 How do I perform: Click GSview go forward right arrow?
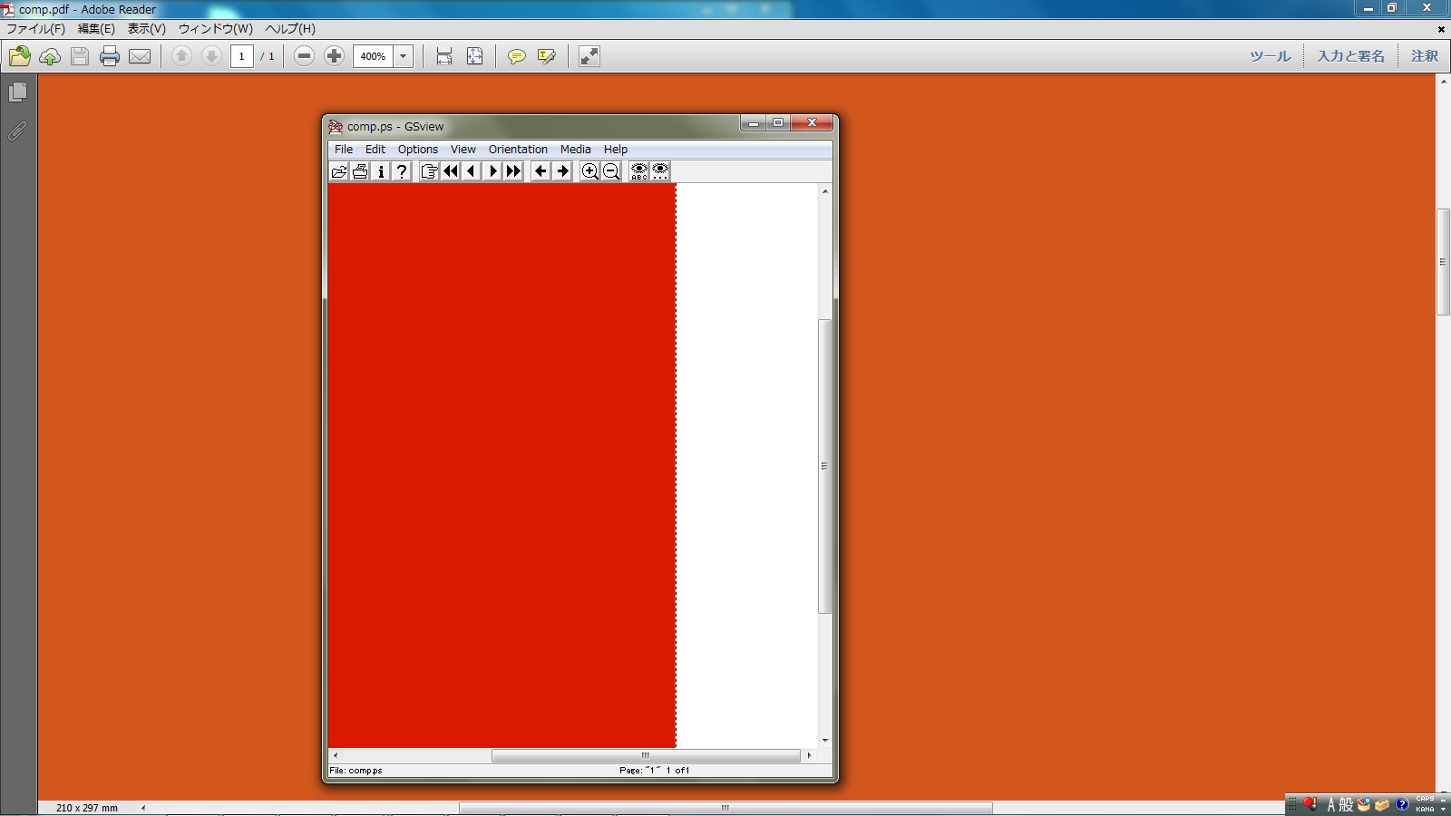tap(562, 171)
